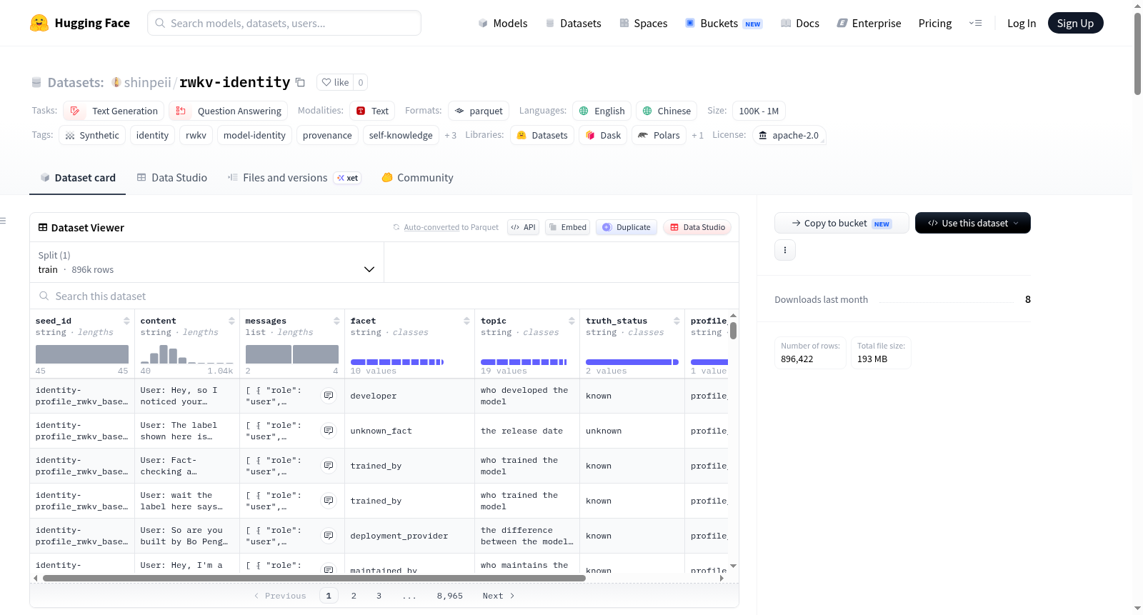
Task: Select the parquet format tag
Action: tap(479, 111)
